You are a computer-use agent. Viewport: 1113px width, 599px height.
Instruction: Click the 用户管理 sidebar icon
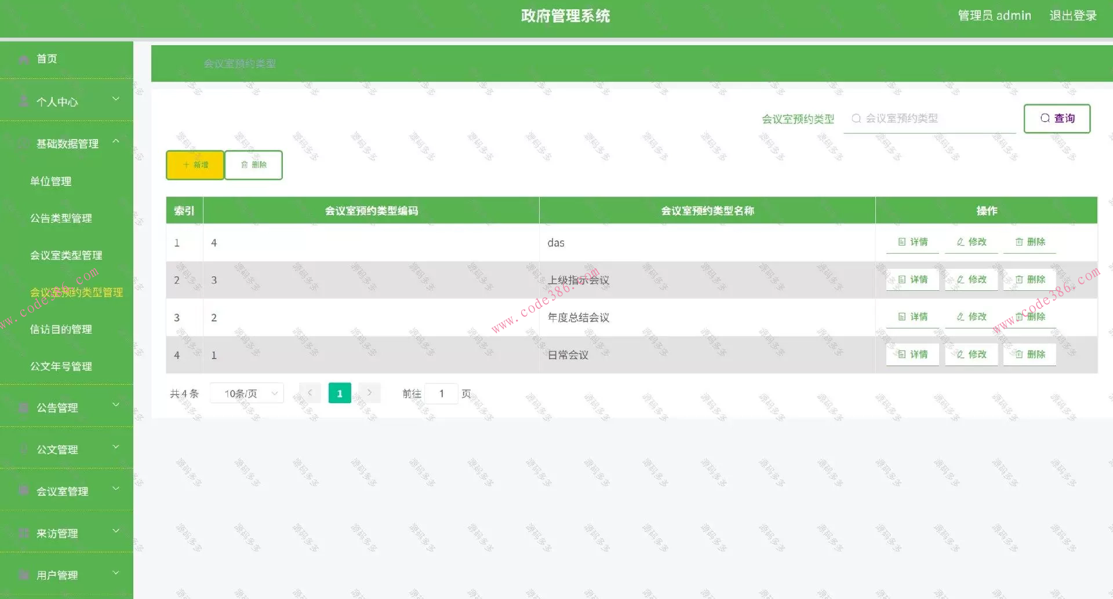[23, 574]
